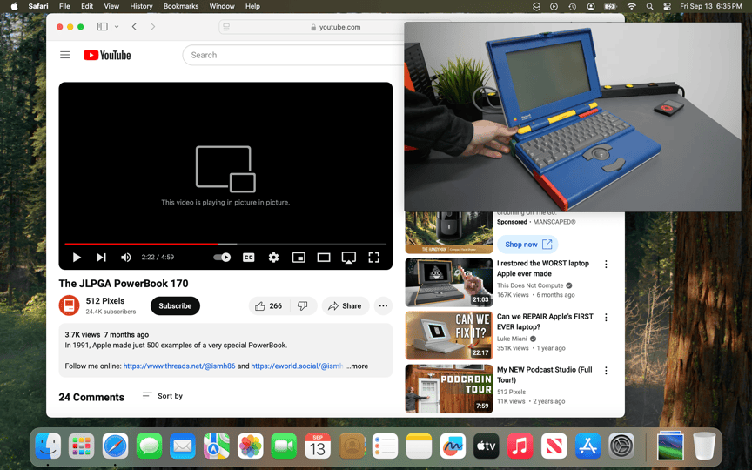The width and height of the screenshot is (752, 470).
Task: Open the Window menu
Action: tap(222, 6)
